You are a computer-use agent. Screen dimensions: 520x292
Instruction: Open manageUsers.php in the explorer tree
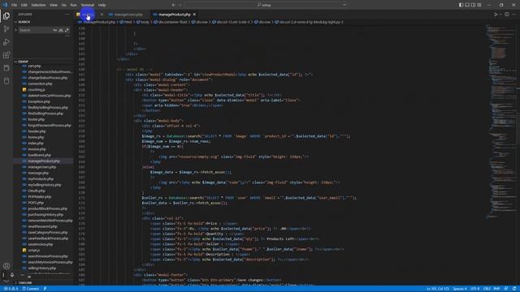click(41, 167)
